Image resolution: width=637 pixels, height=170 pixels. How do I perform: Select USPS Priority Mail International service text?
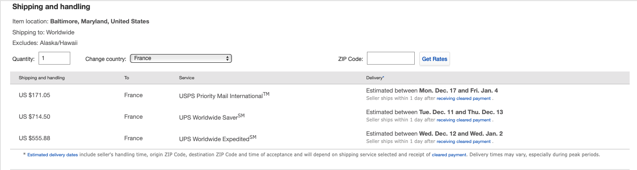(224, 95)
